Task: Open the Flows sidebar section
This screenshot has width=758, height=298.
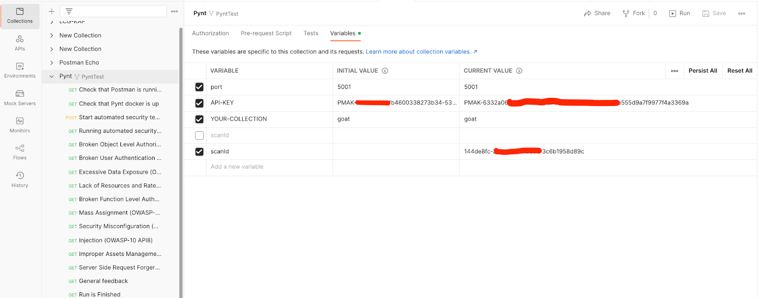Action: coord(20,152)
